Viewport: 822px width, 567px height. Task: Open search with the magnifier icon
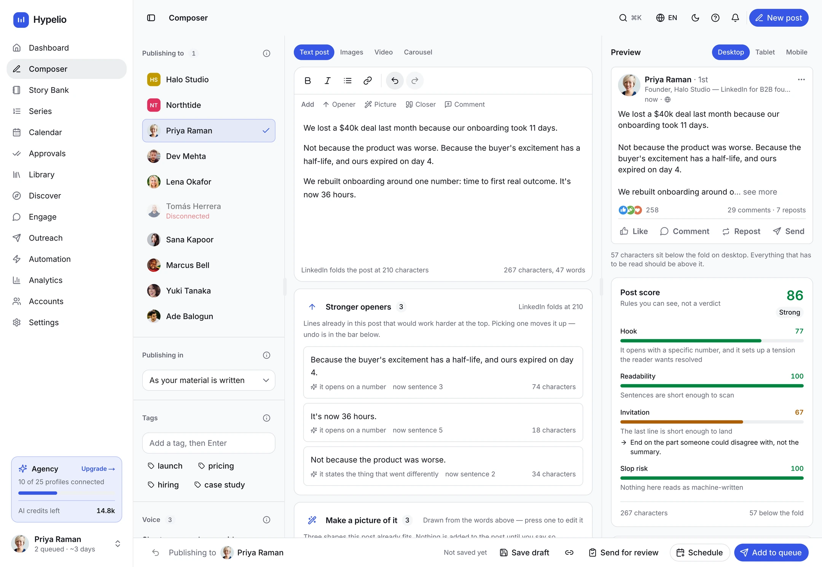click(623, 18)
